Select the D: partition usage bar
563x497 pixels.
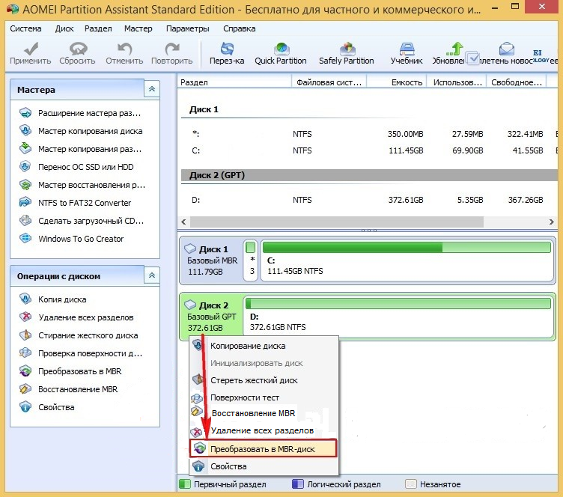point(398,304)
